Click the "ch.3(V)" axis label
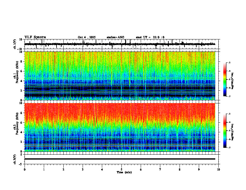Viewport: 246px width, 190px height. coord(15,159)
